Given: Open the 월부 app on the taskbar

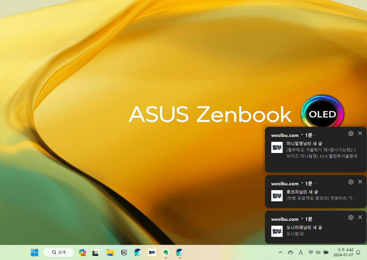Looking at the screenshot, I should click(152, 253).
